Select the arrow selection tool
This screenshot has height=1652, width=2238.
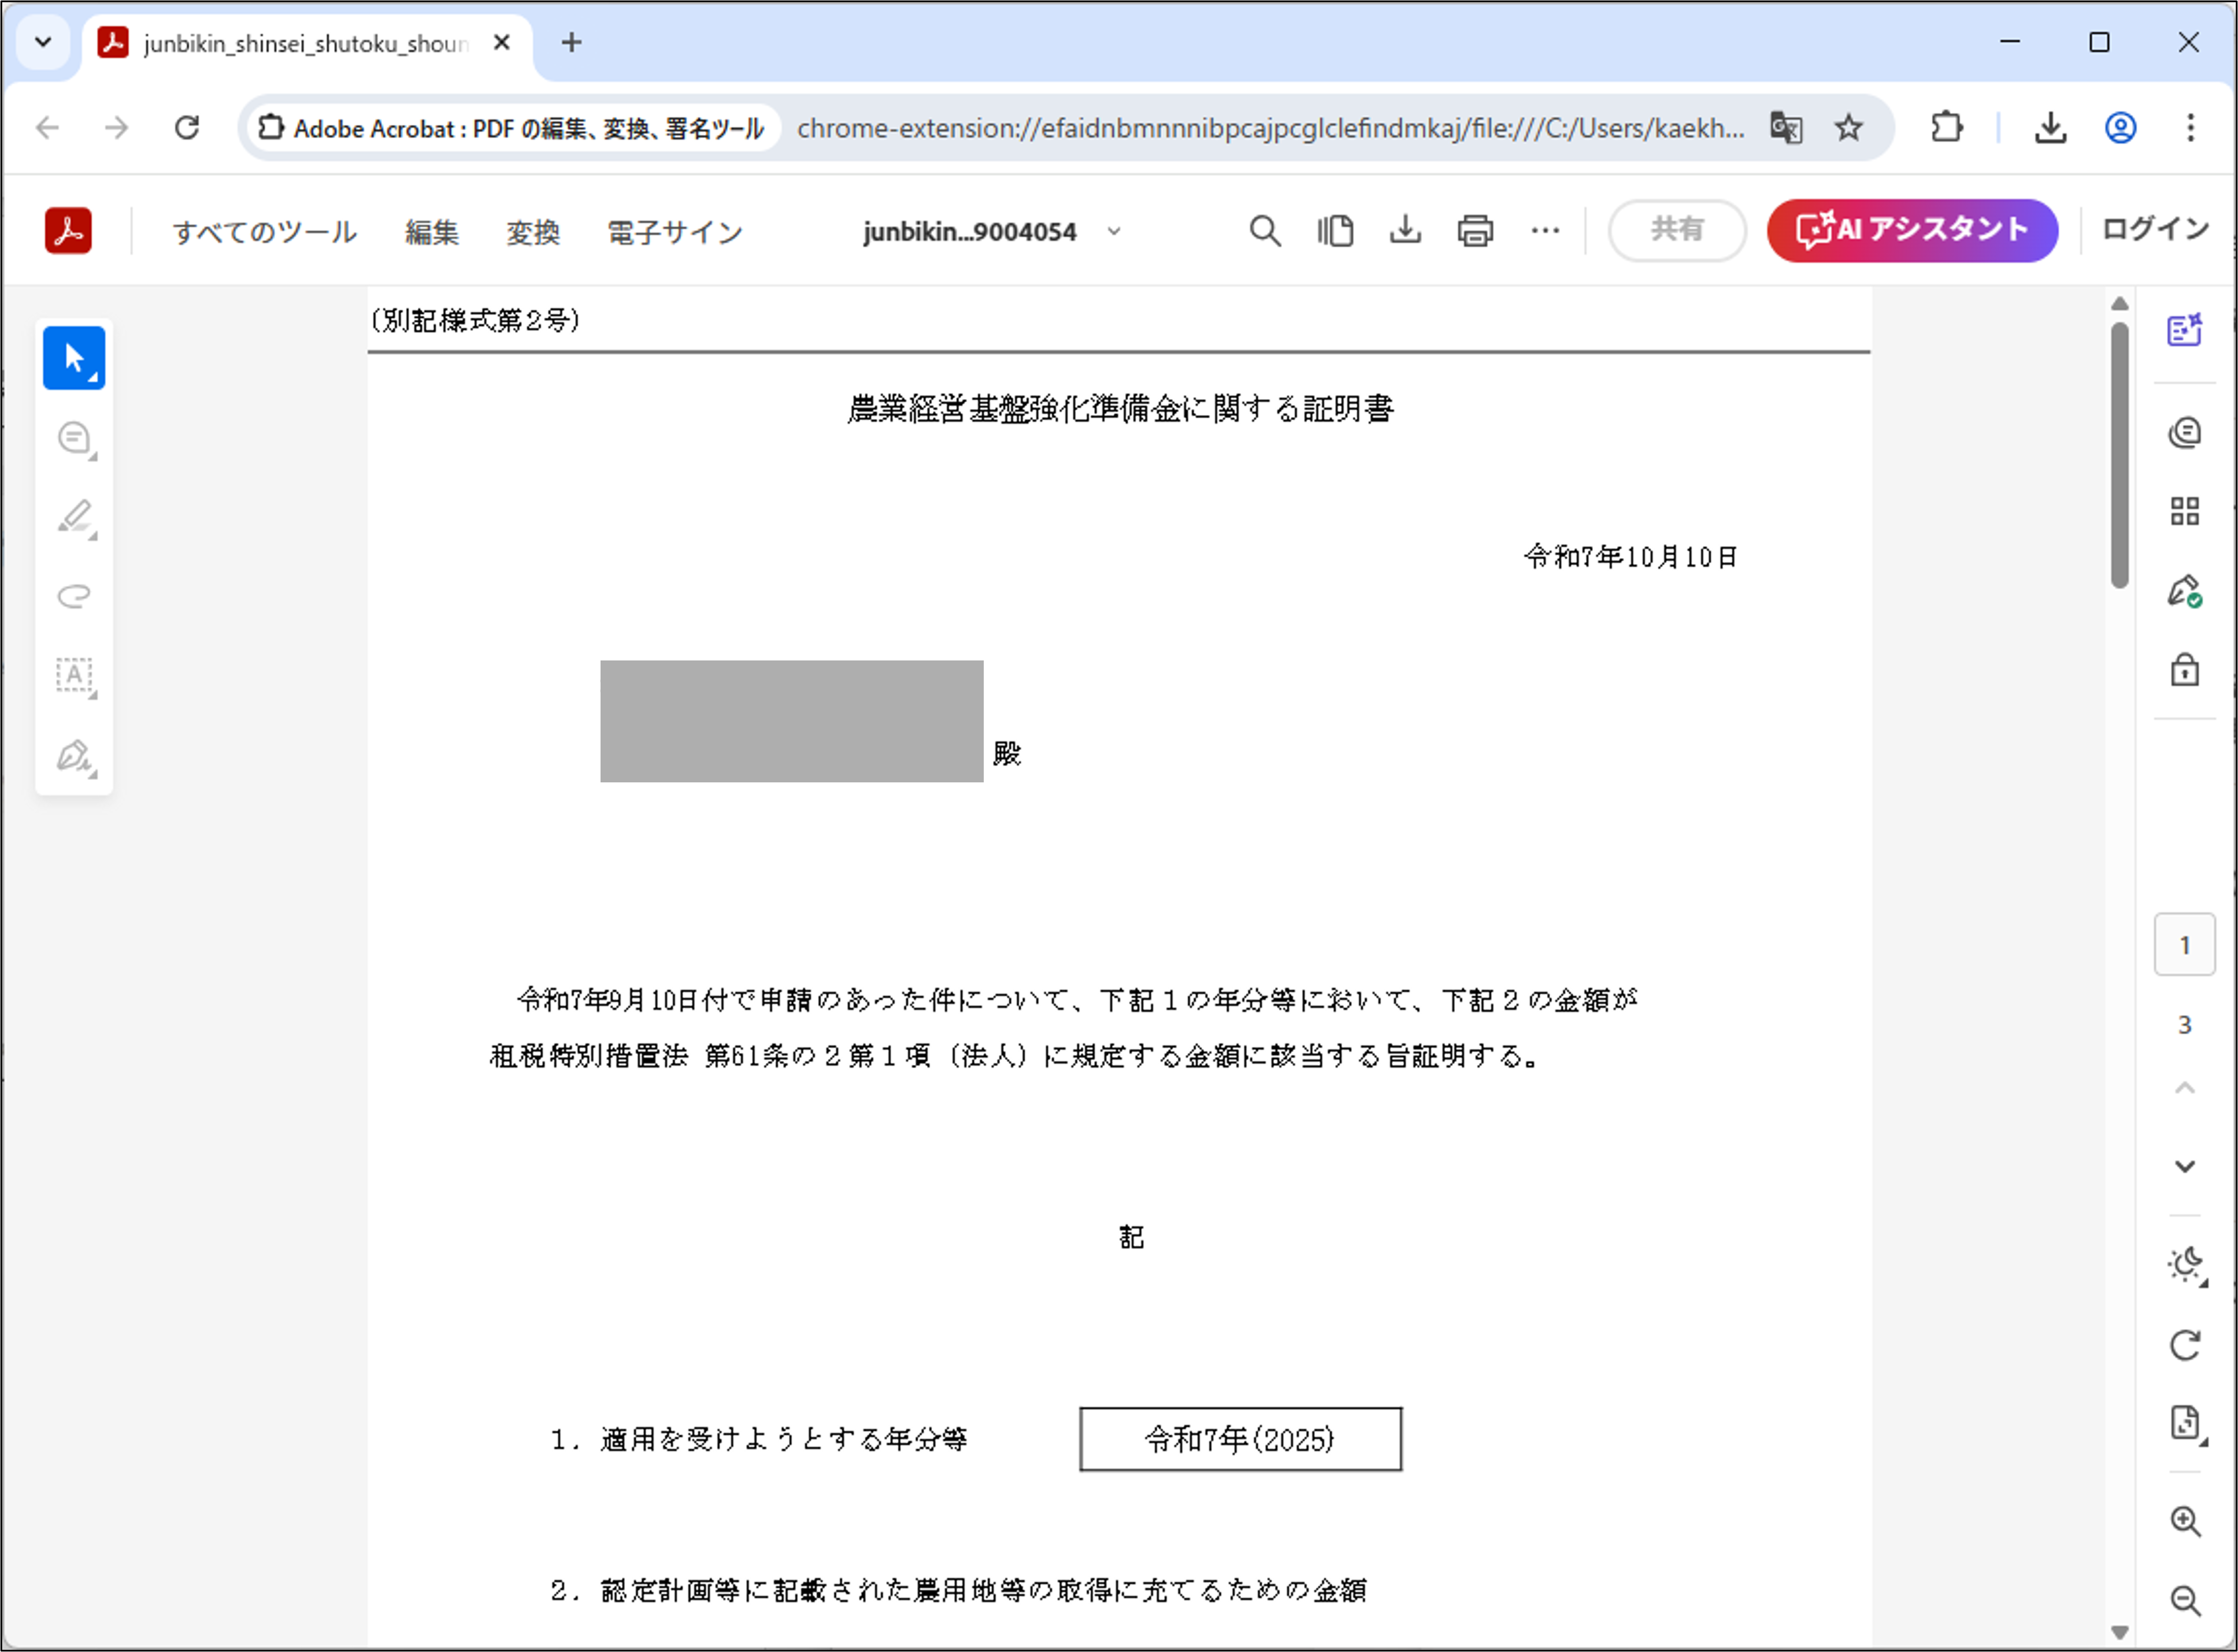tap(74, 357)
